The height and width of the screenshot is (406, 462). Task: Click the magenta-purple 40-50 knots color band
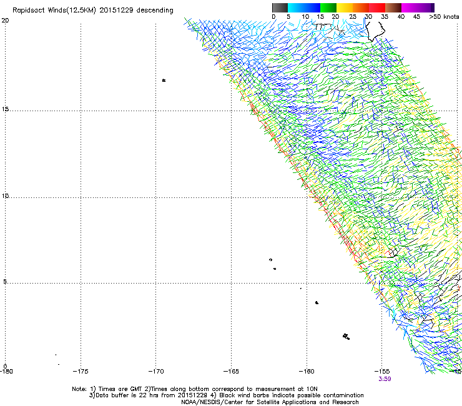pos(418,7)
